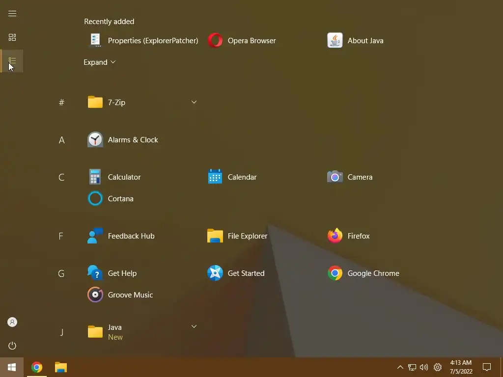Open About Java icon

[x=335, y=40]
